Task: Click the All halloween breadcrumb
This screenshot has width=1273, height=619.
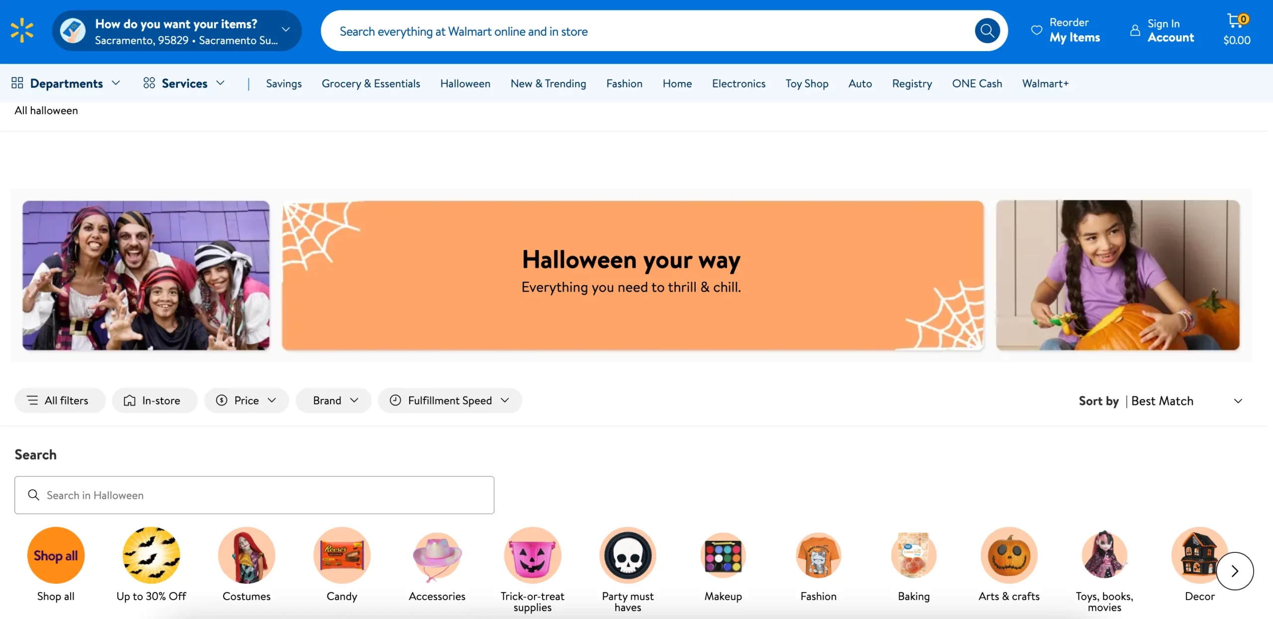Action: tap(46, 110)
